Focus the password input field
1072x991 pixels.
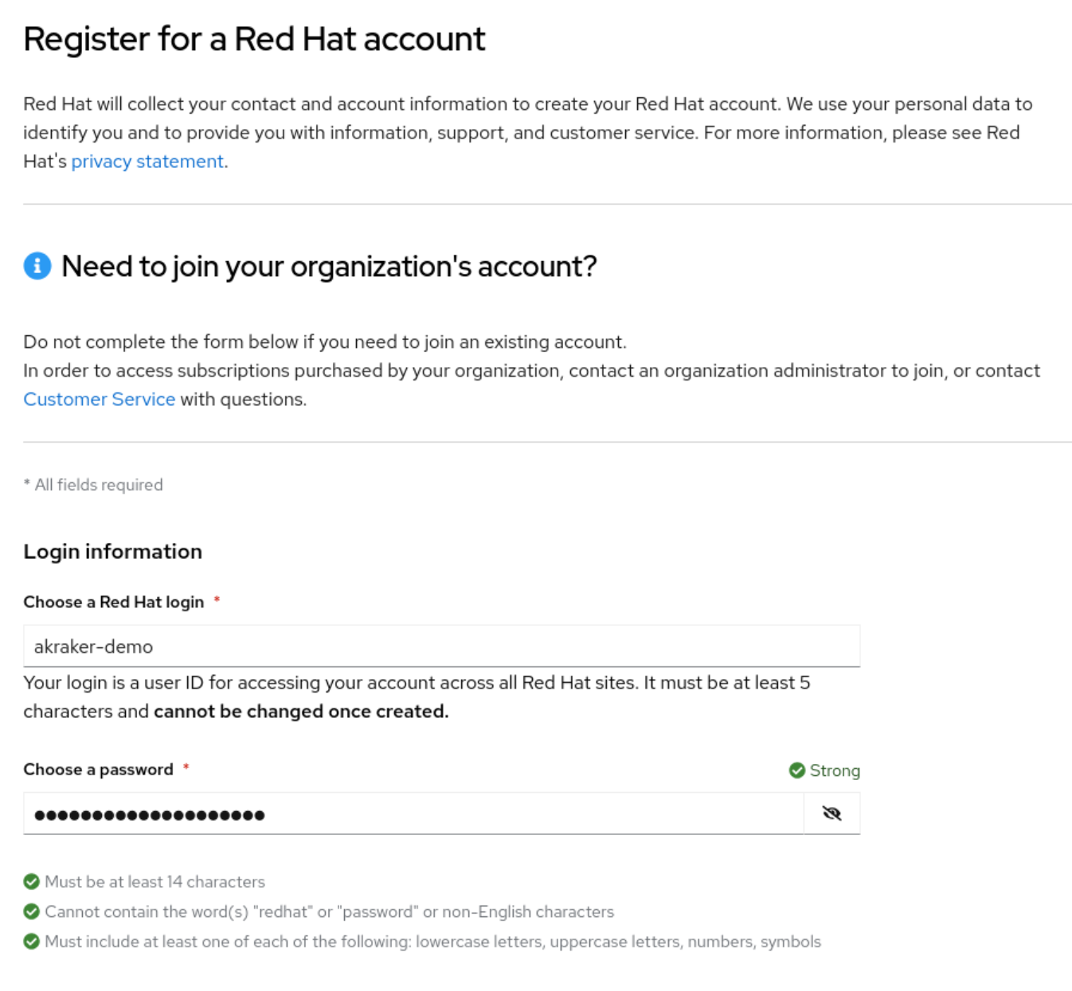tap(413, 814)
